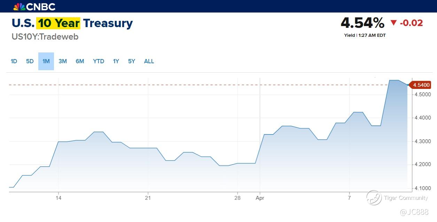Viewport: 437px width, 222px height.
Task: Switch chart to 6M range
Action: 80,61
